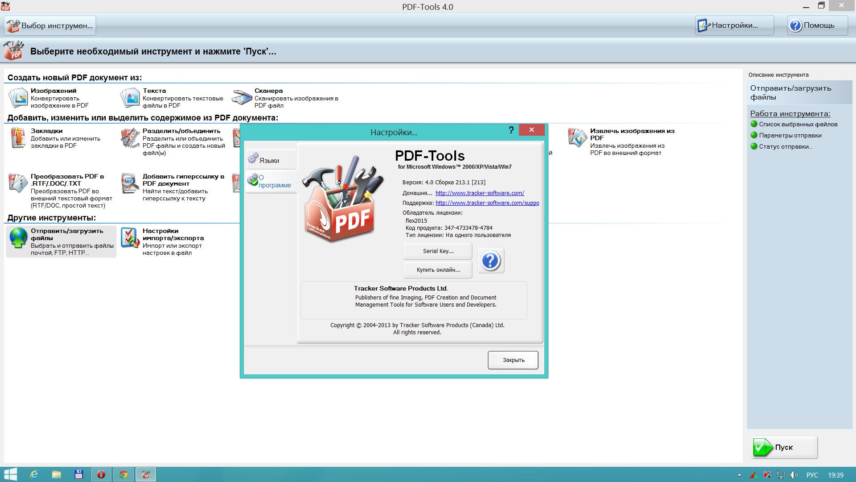This screenshot has height=482, width=856.
Task: Open File Explorer from the taskbar
Action: [x=56, y=474]
